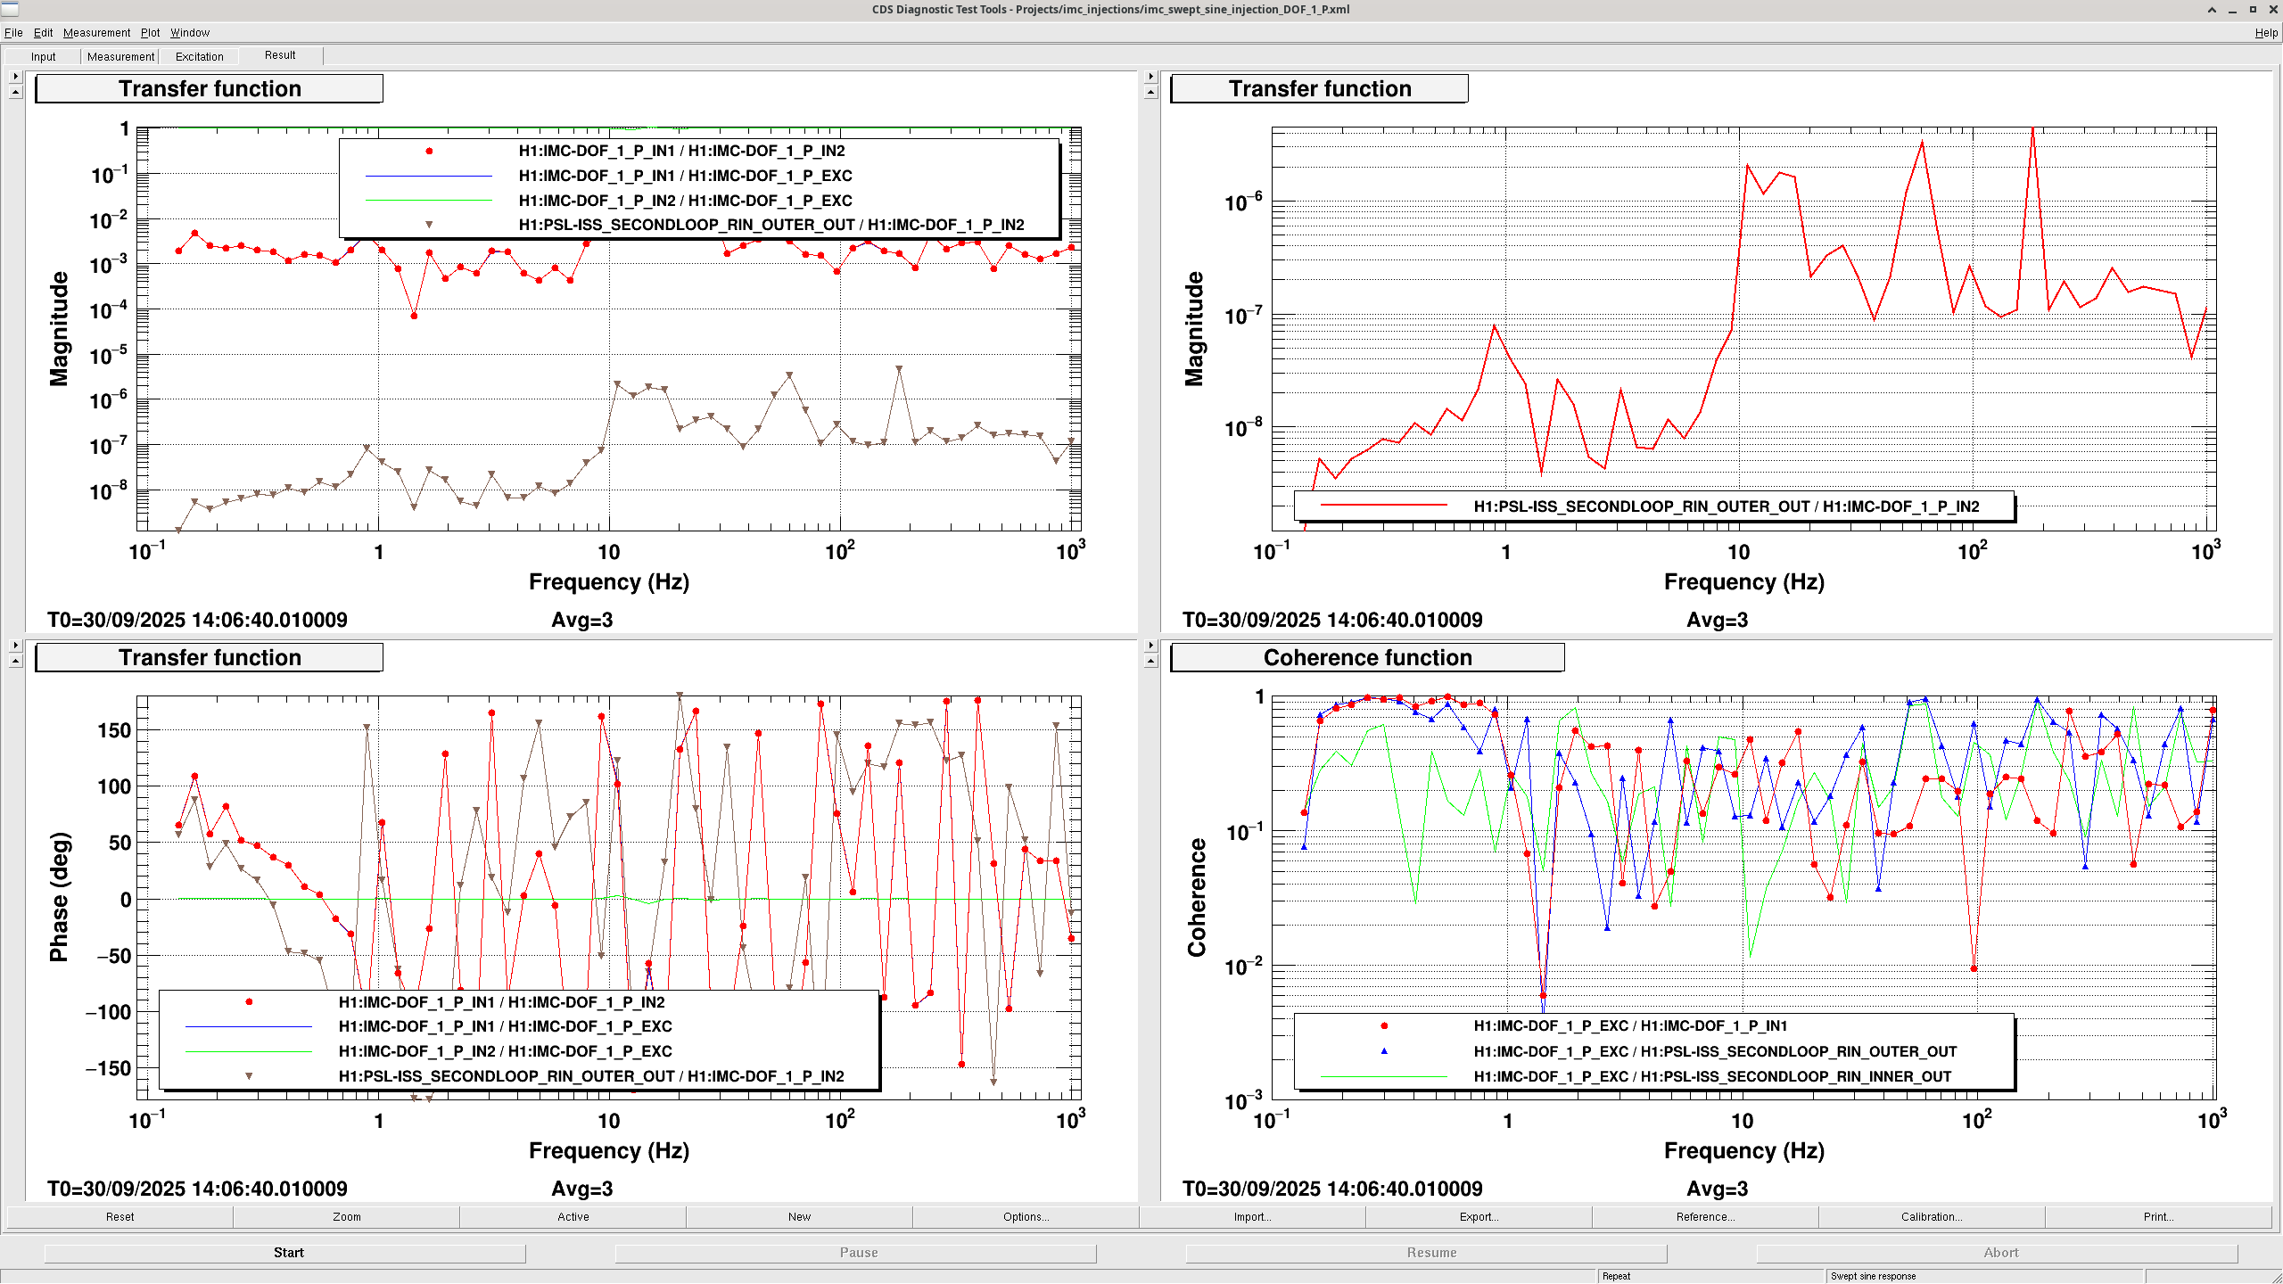This screenshot has height=1284, width=2283.
Task: Expand right-arrow options beside Coherence function plot
Action: coord(1150,645)
